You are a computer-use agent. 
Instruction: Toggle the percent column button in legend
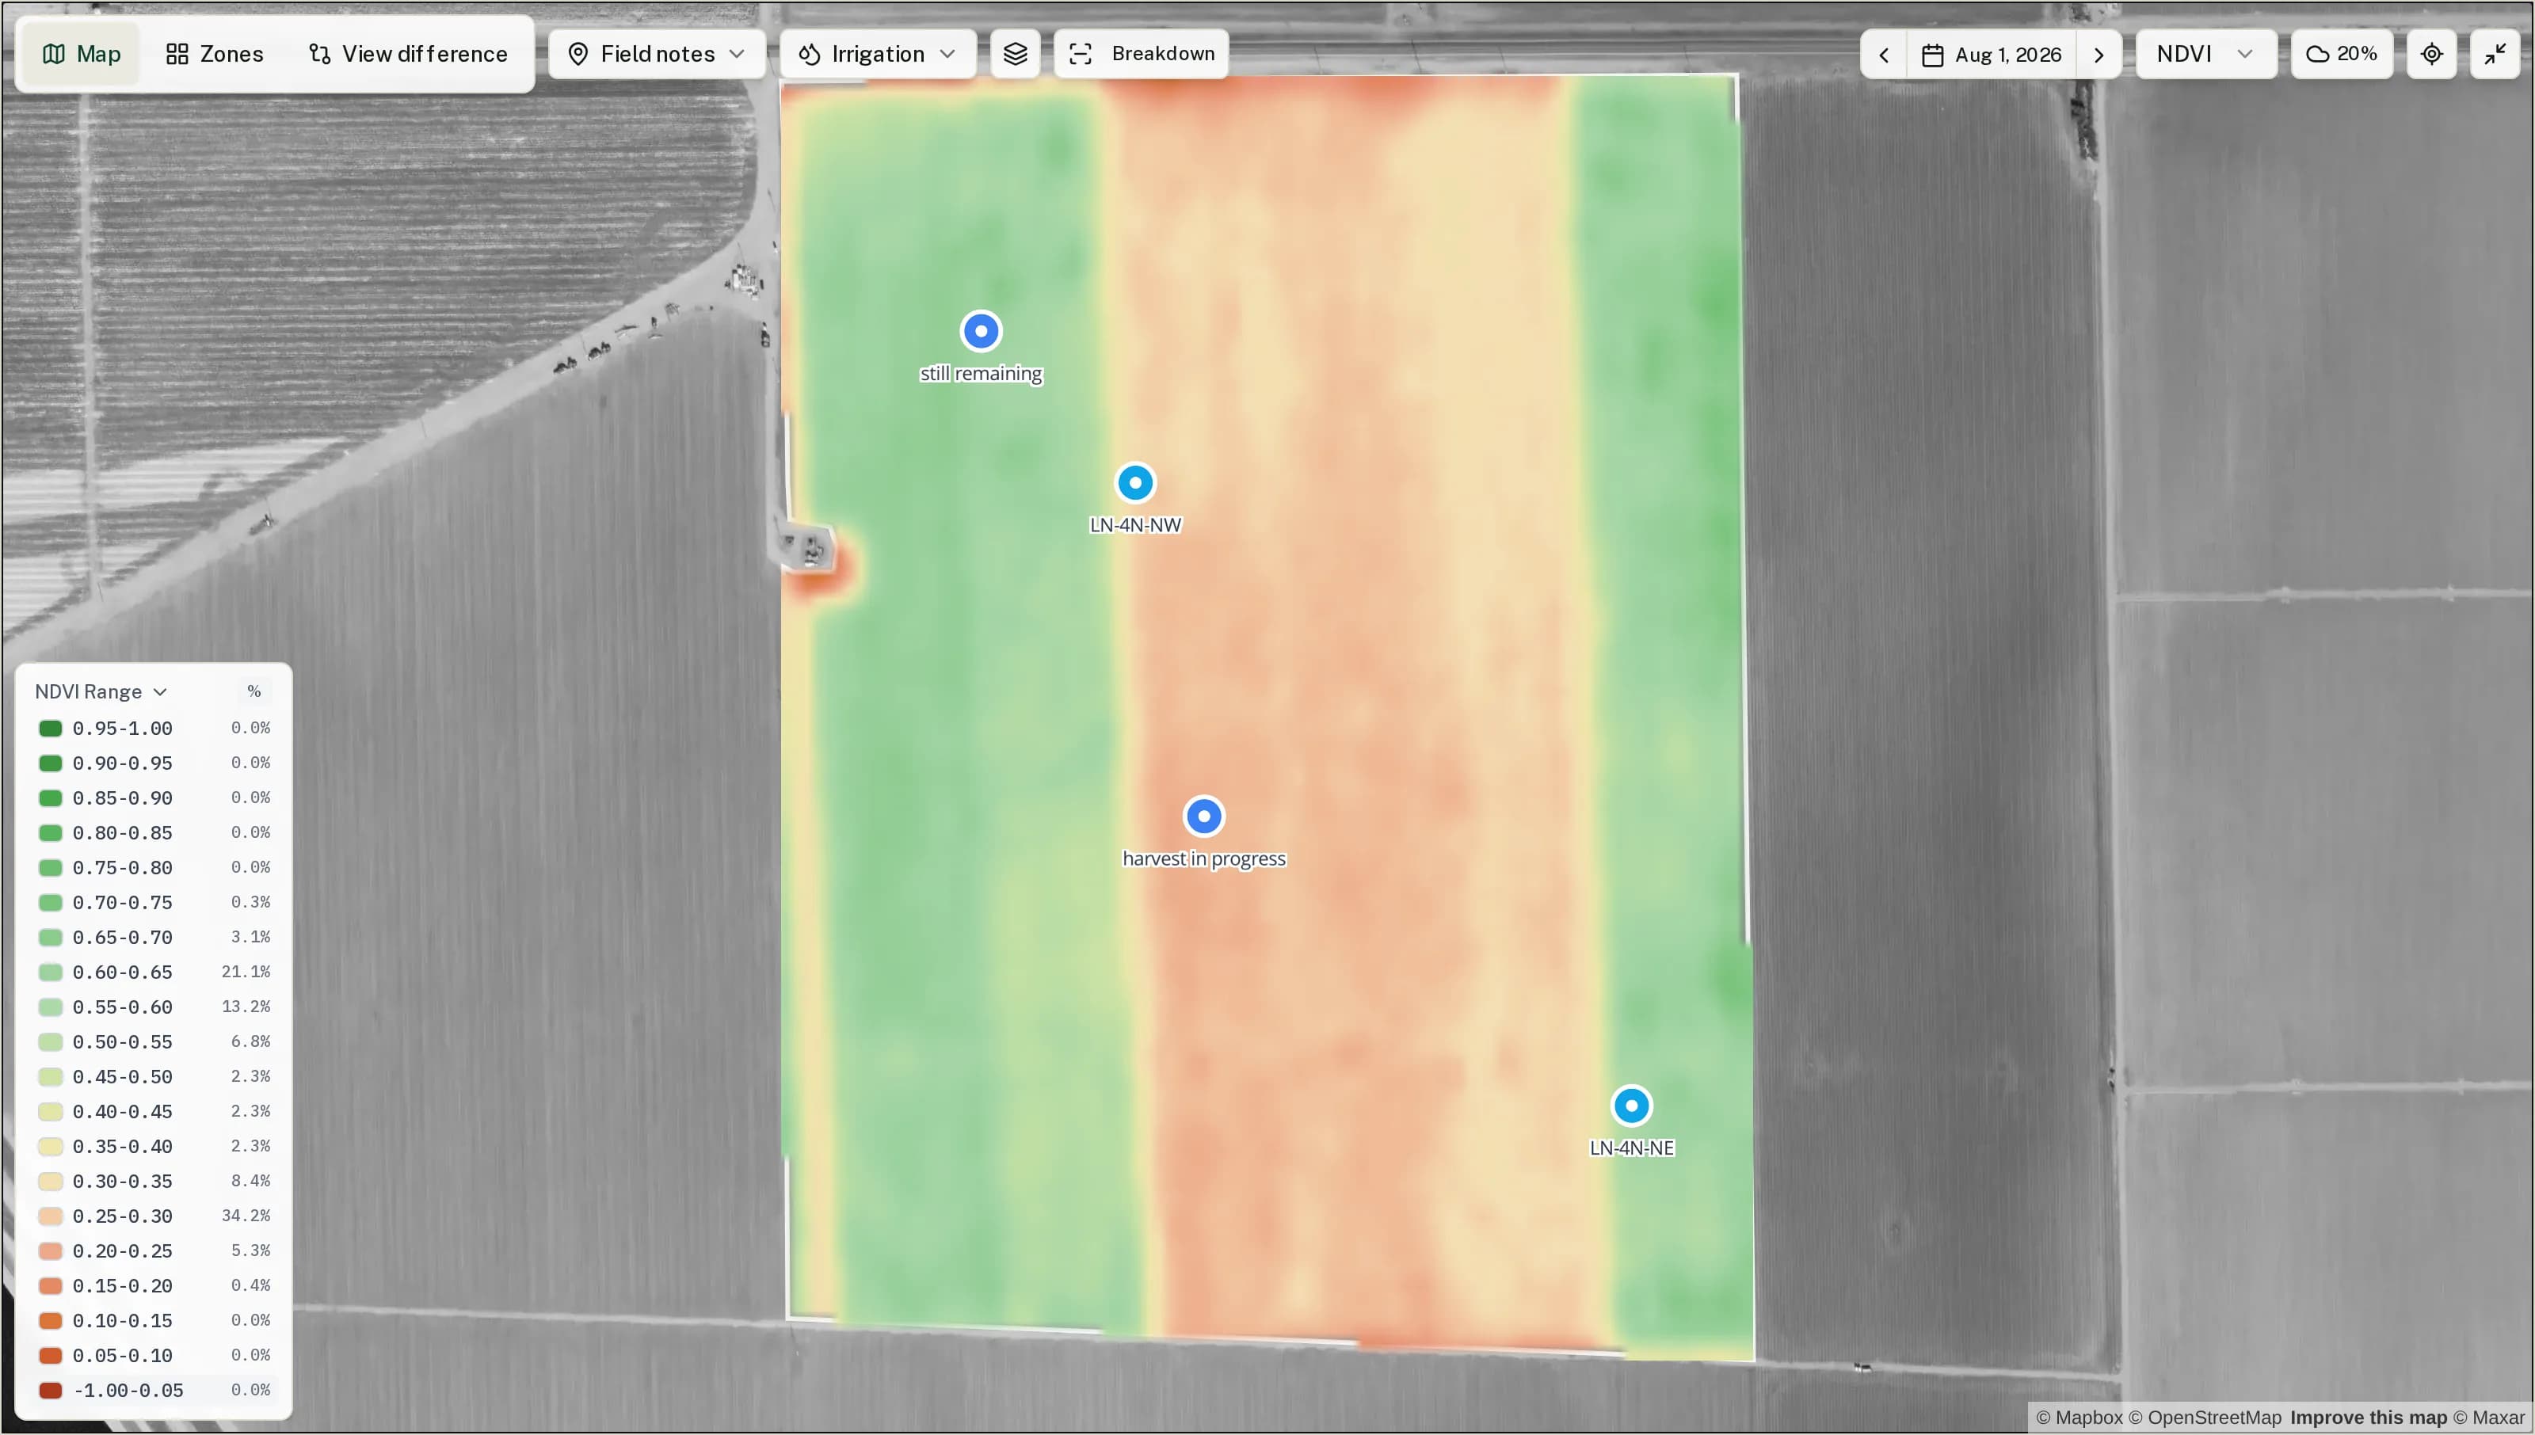coord(253,692)
